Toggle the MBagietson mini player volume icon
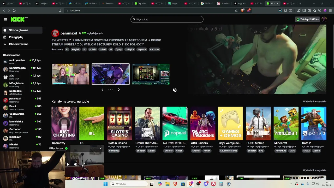This screenshot has height=188, width=334. (x=76, y=164)
